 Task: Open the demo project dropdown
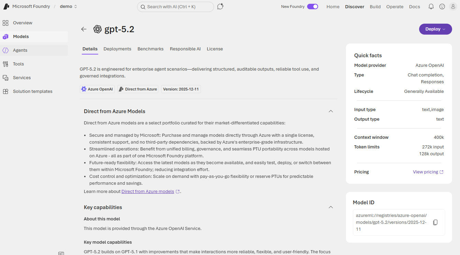68,7
